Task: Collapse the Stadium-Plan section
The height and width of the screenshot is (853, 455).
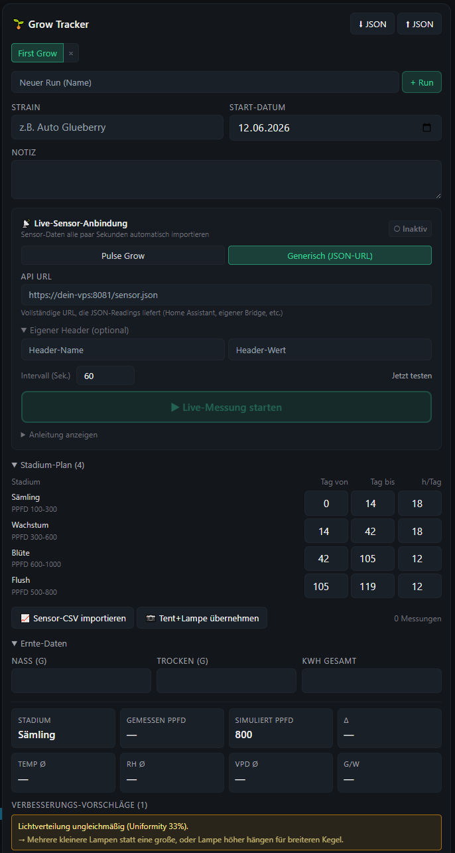Action: click(48, 465)
